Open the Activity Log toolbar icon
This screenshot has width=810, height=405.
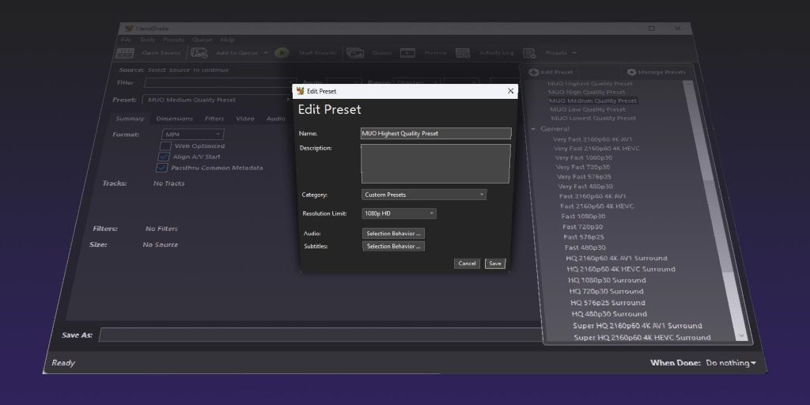[462, 53]
